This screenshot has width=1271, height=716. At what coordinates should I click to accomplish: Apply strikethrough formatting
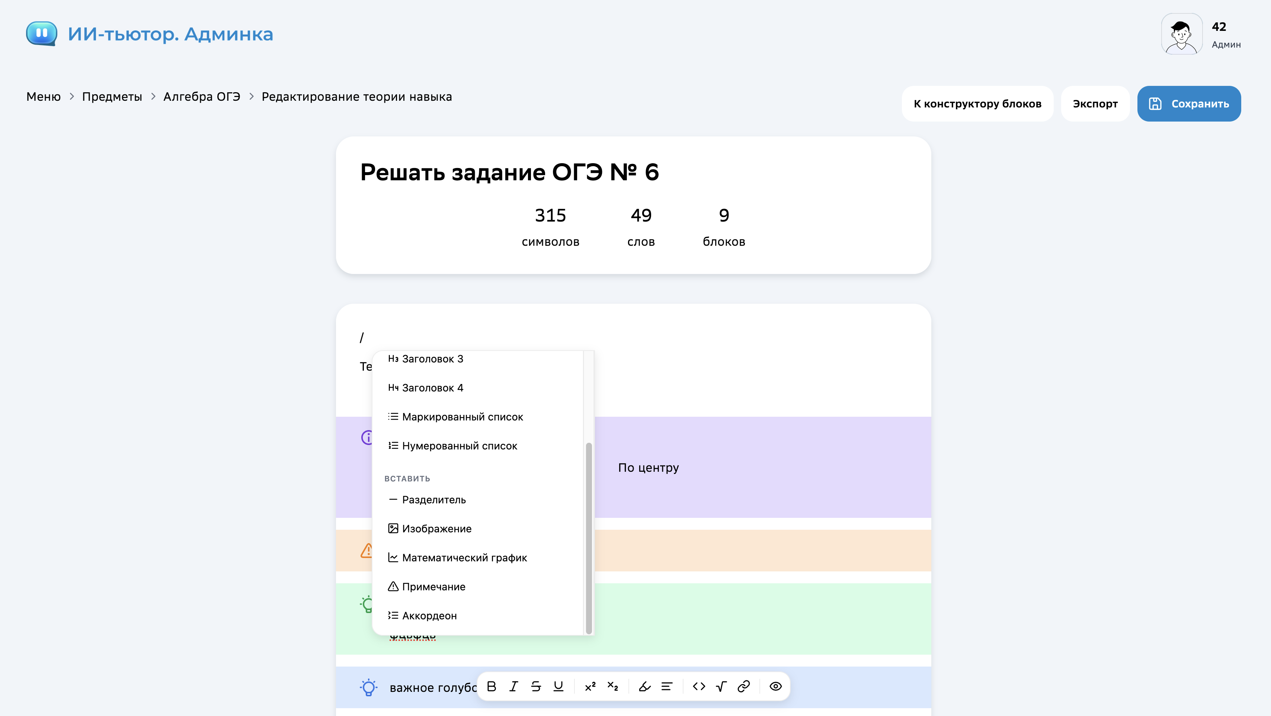point(536,686)
